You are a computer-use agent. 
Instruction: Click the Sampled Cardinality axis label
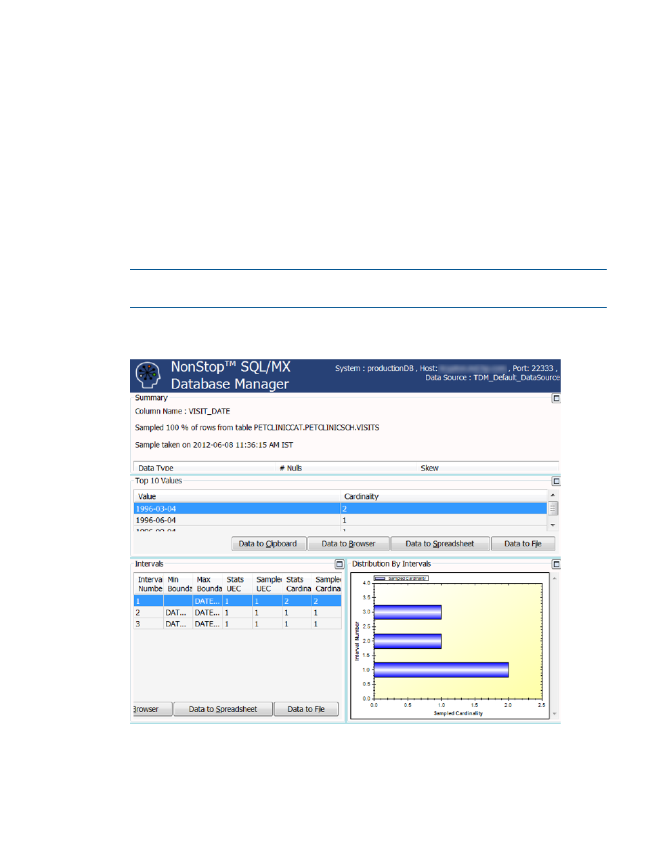(458, 713)
